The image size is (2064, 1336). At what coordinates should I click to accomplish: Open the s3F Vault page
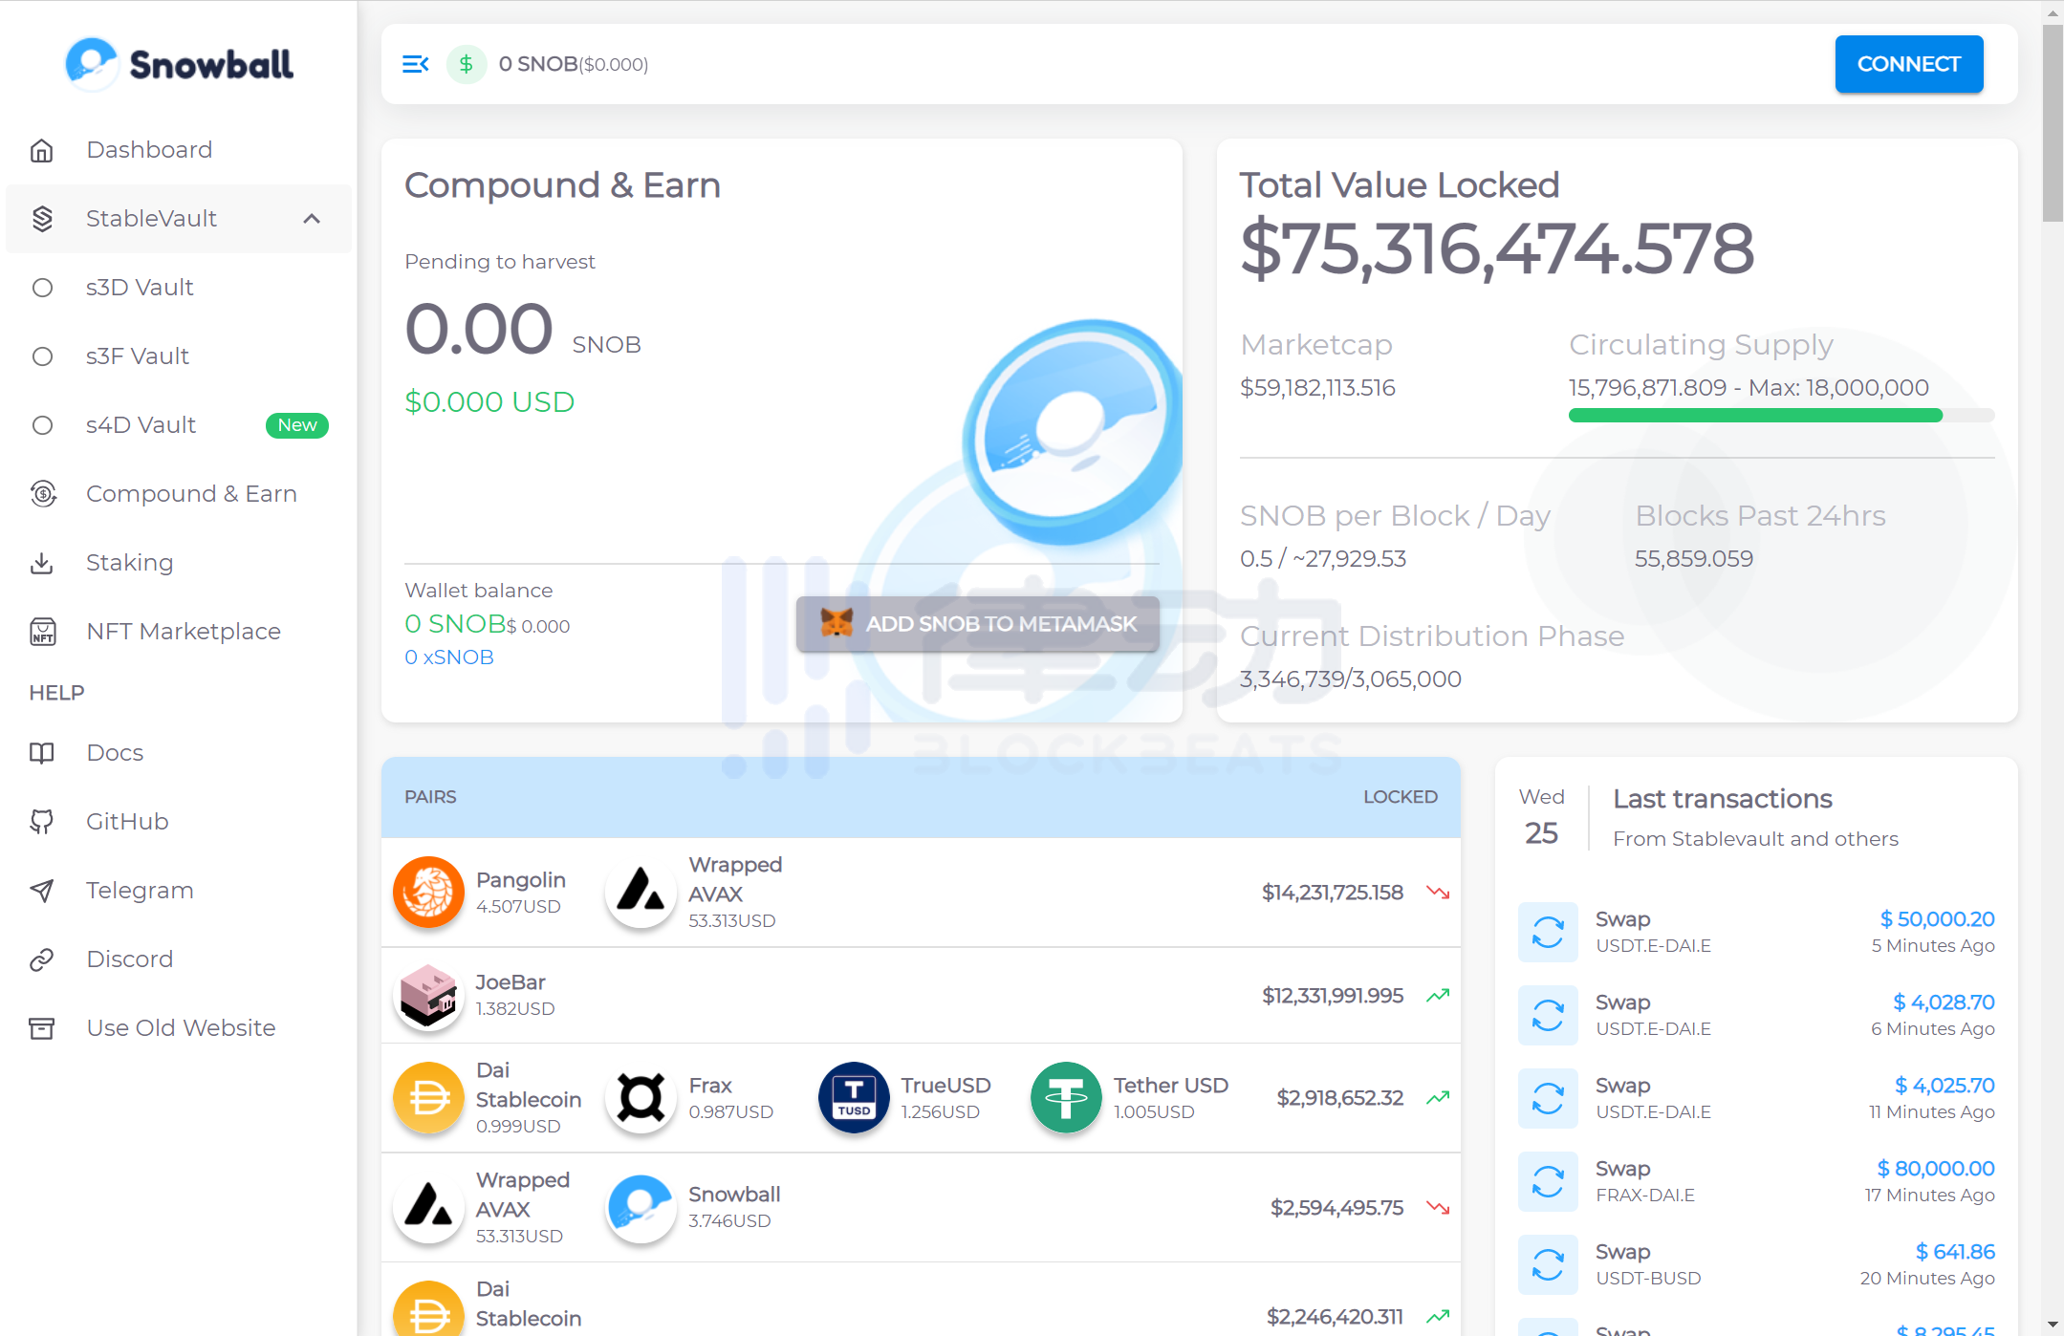(179, 356)
